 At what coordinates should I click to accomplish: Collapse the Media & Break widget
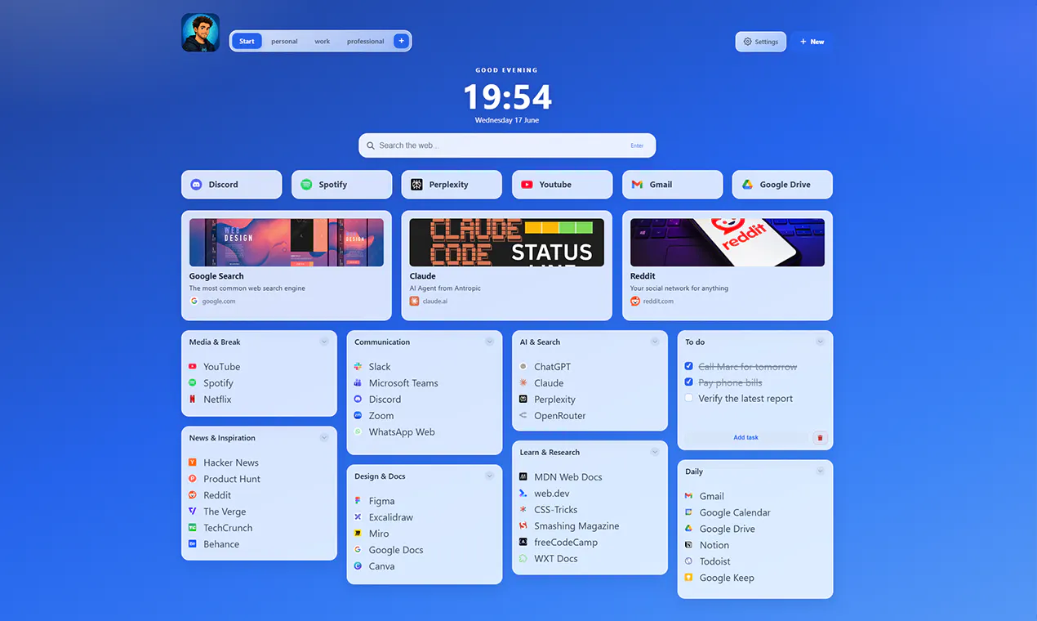point(324,342)
